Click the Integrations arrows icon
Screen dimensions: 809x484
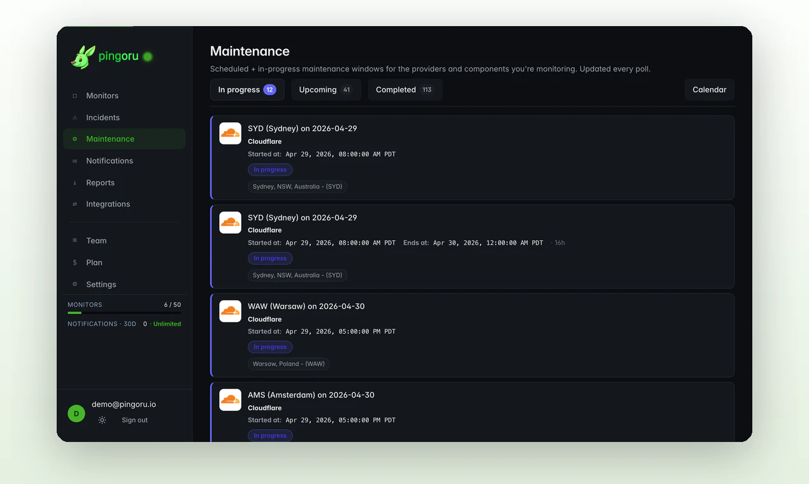[x=73, y=204]
